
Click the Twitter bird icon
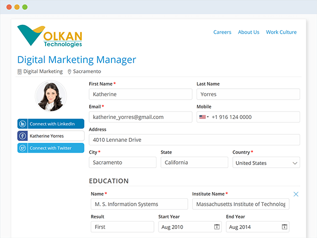coord(22,148)
